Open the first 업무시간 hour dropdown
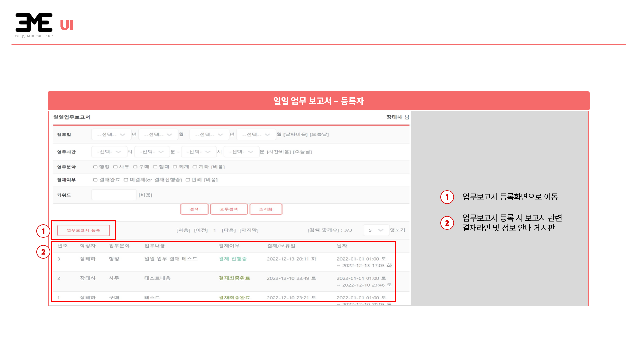Image resolution: width=636 pixels, height=350 pixels. pyautogui.click(x=109, y=152)
